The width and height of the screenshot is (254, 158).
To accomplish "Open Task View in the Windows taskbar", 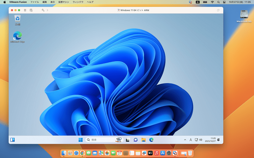I will click(x=128, y=140).
